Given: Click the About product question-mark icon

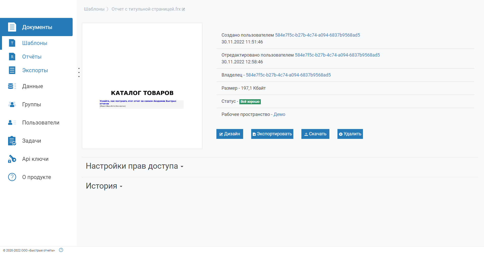Looking at the screenshot, I should [x=12, y=177].
